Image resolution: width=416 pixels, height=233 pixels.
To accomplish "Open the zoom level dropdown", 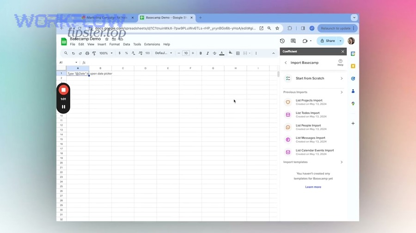I will (x=106, y=53).
